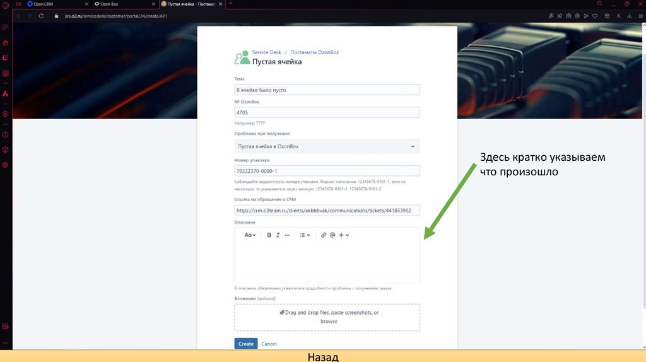Screen dimensions: 646x362
Task: Click the browse link in attachments
Action: pyautogui.click(x=329, y=321)
